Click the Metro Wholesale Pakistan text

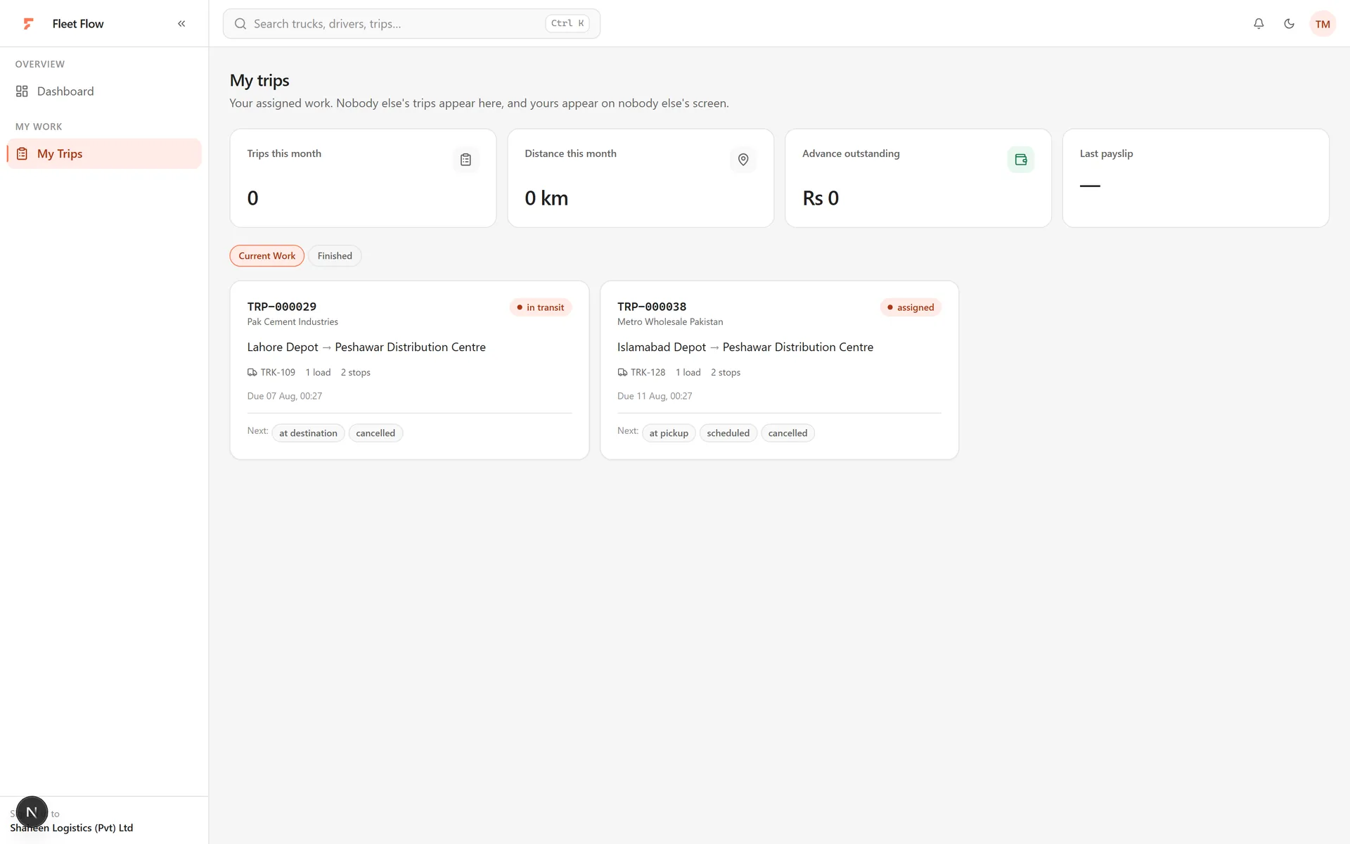(670, 322)
